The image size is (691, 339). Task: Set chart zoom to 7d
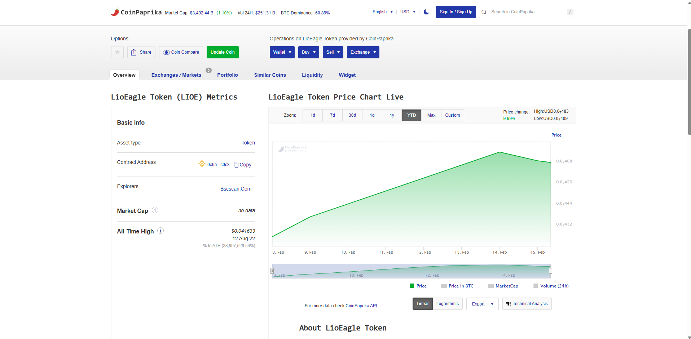click(x=333, y=115)
